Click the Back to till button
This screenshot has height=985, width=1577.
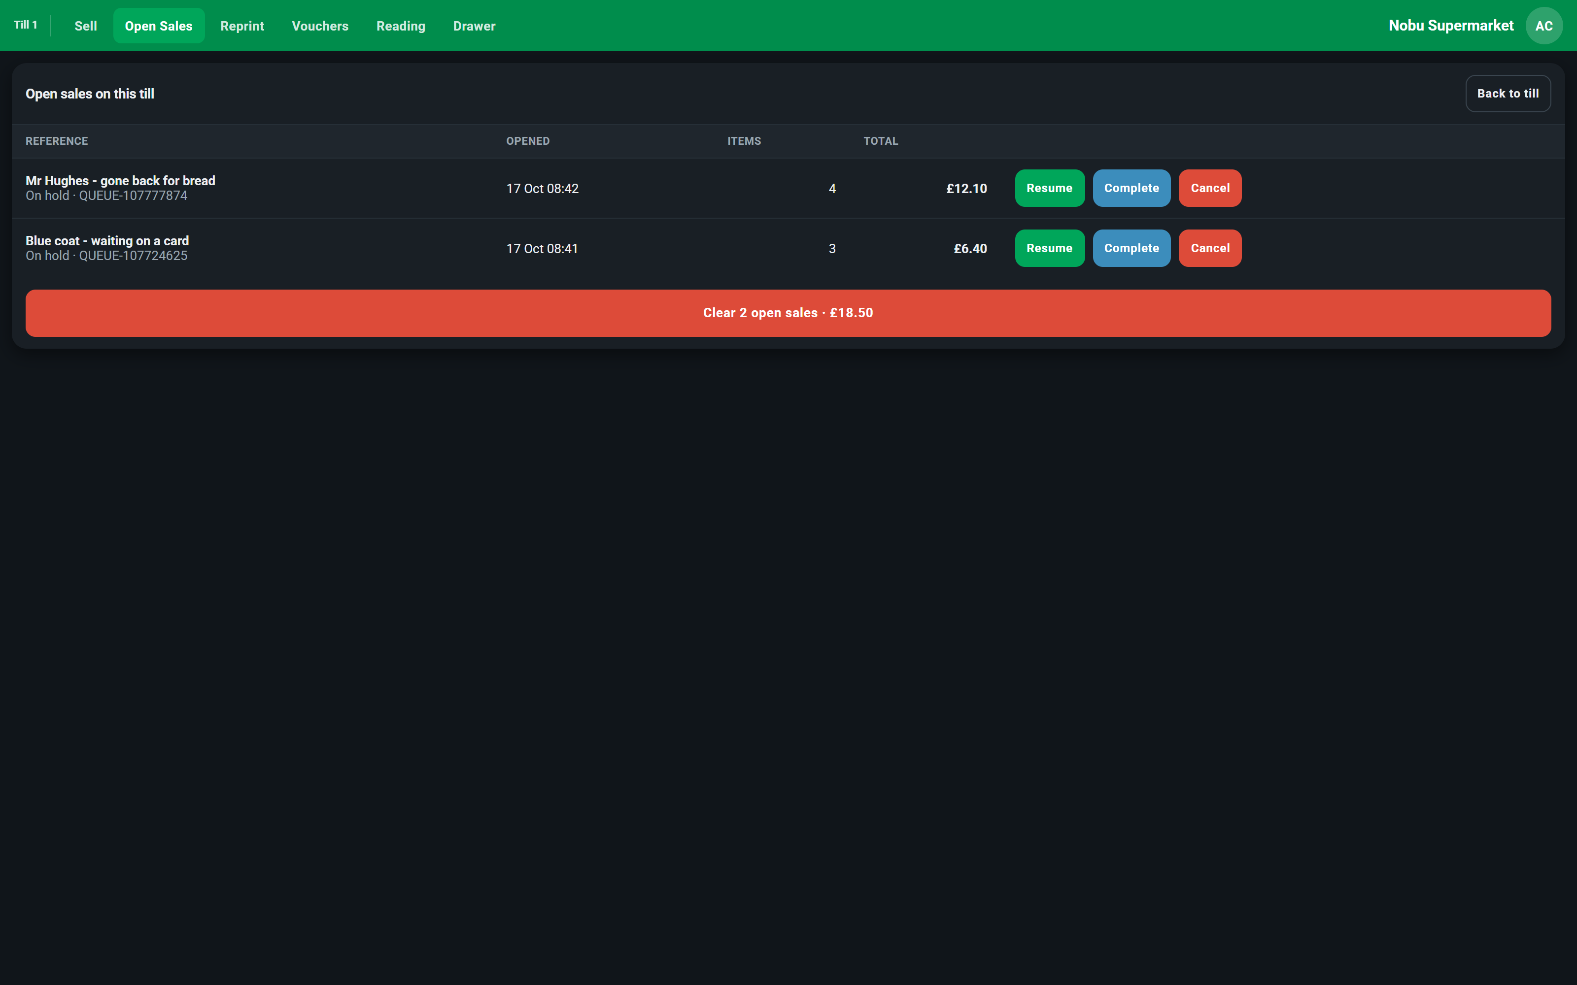(x=1508, y=94)
